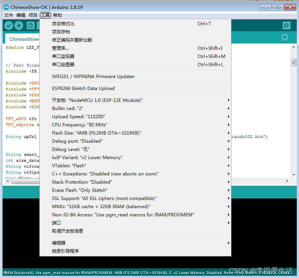Click horizontal scrollbar right arrow
Image resolution: width=299 pixels, height=278 pixels.
(287, 181)
